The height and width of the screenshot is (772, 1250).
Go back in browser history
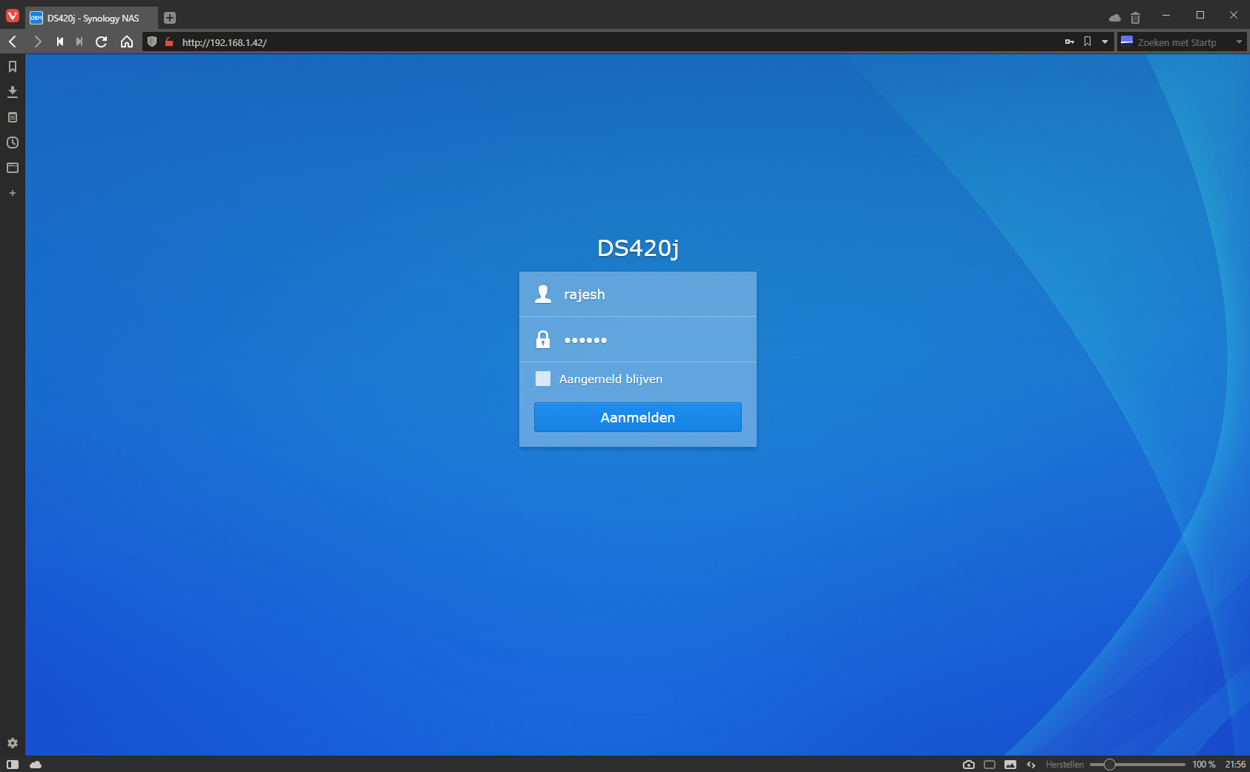[13, 42]
